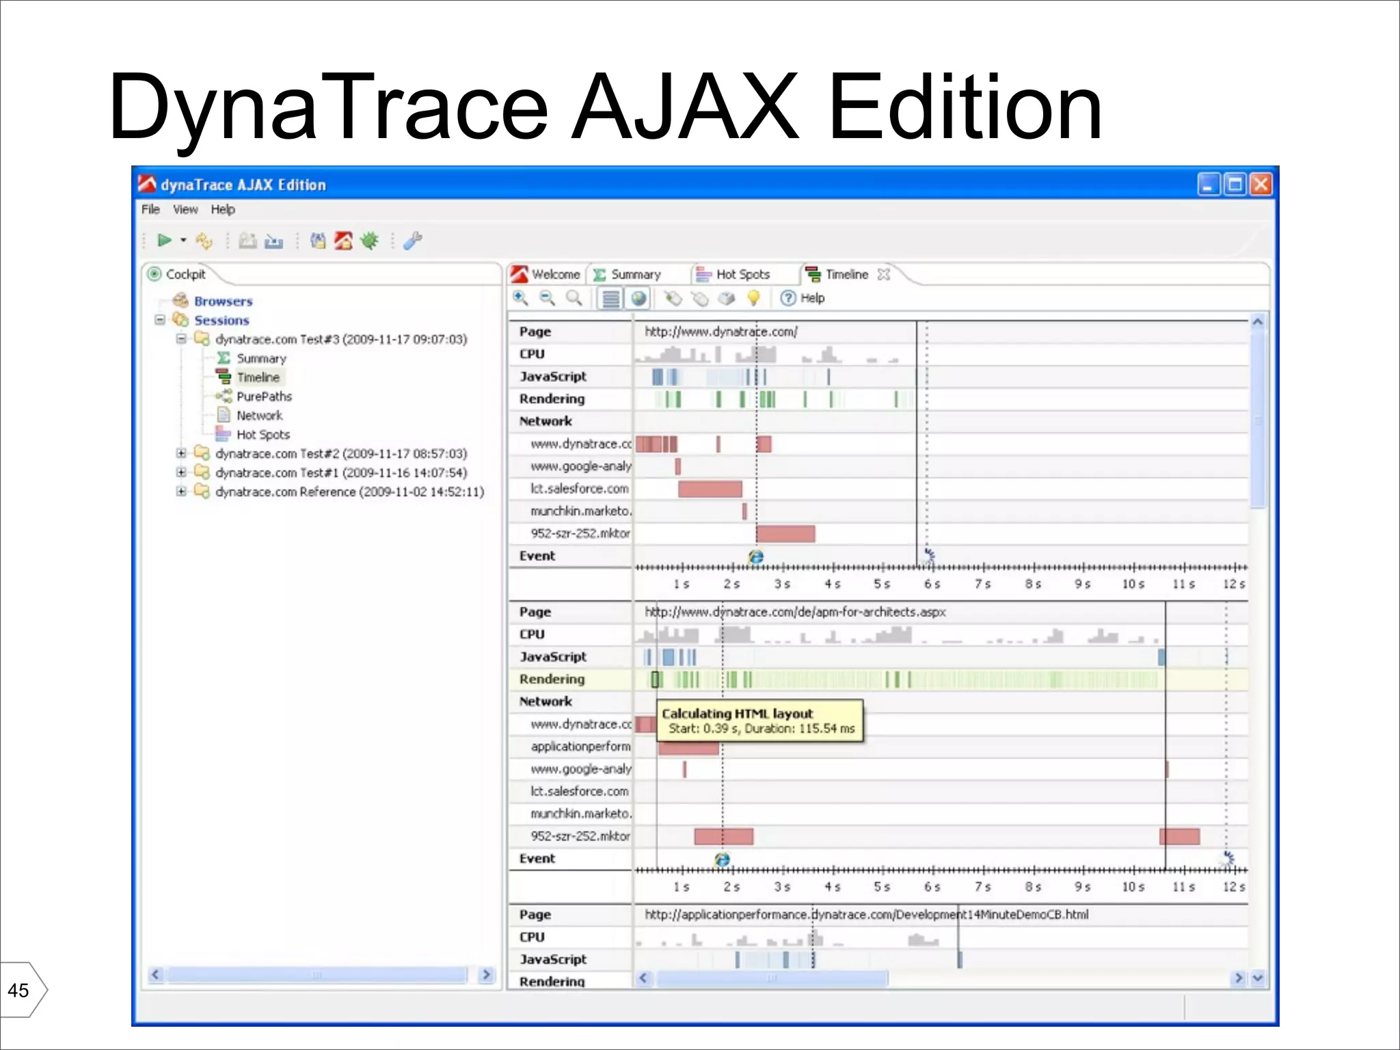Open Summary under Test#3 session
The width and height of the screenshot is (1400, 1050).
[261, 358]
